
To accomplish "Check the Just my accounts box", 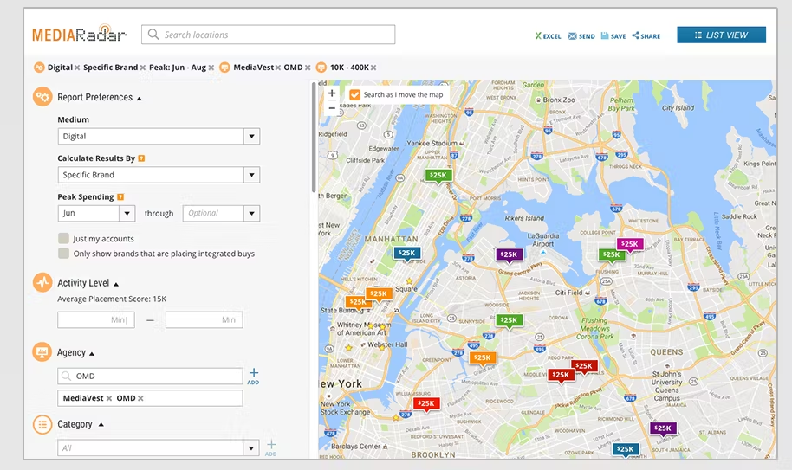I will 63,239.
